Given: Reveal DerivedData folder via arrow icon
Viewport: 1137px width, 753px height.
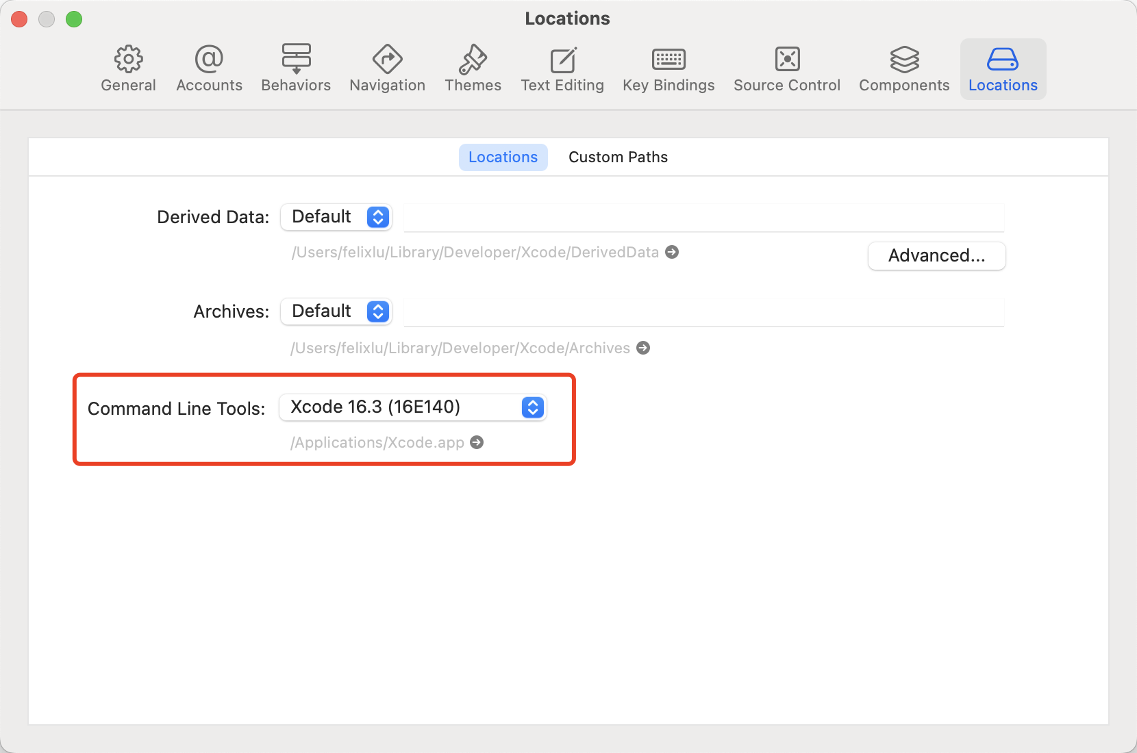Looking at the screenshot, I should (673, 252).
